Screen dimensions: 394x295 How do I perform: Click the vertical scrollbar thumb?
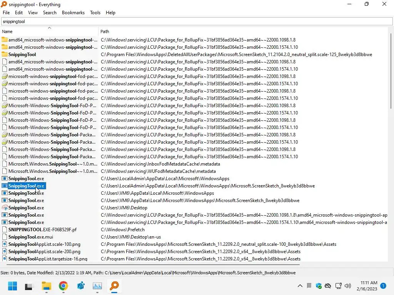(391, 71)
